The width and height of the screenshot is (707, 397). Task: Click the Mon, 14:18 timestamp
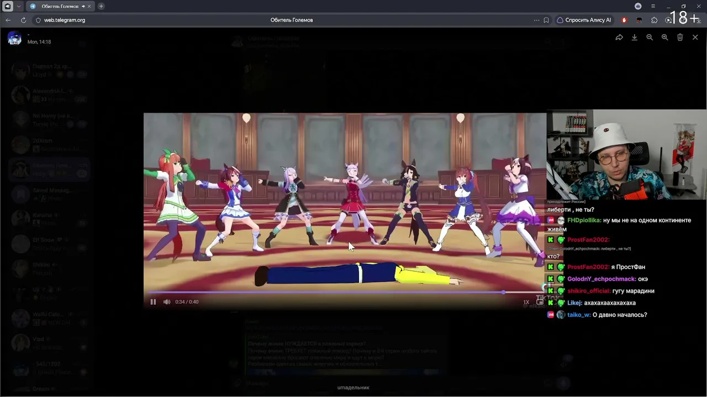click(39, 42)
